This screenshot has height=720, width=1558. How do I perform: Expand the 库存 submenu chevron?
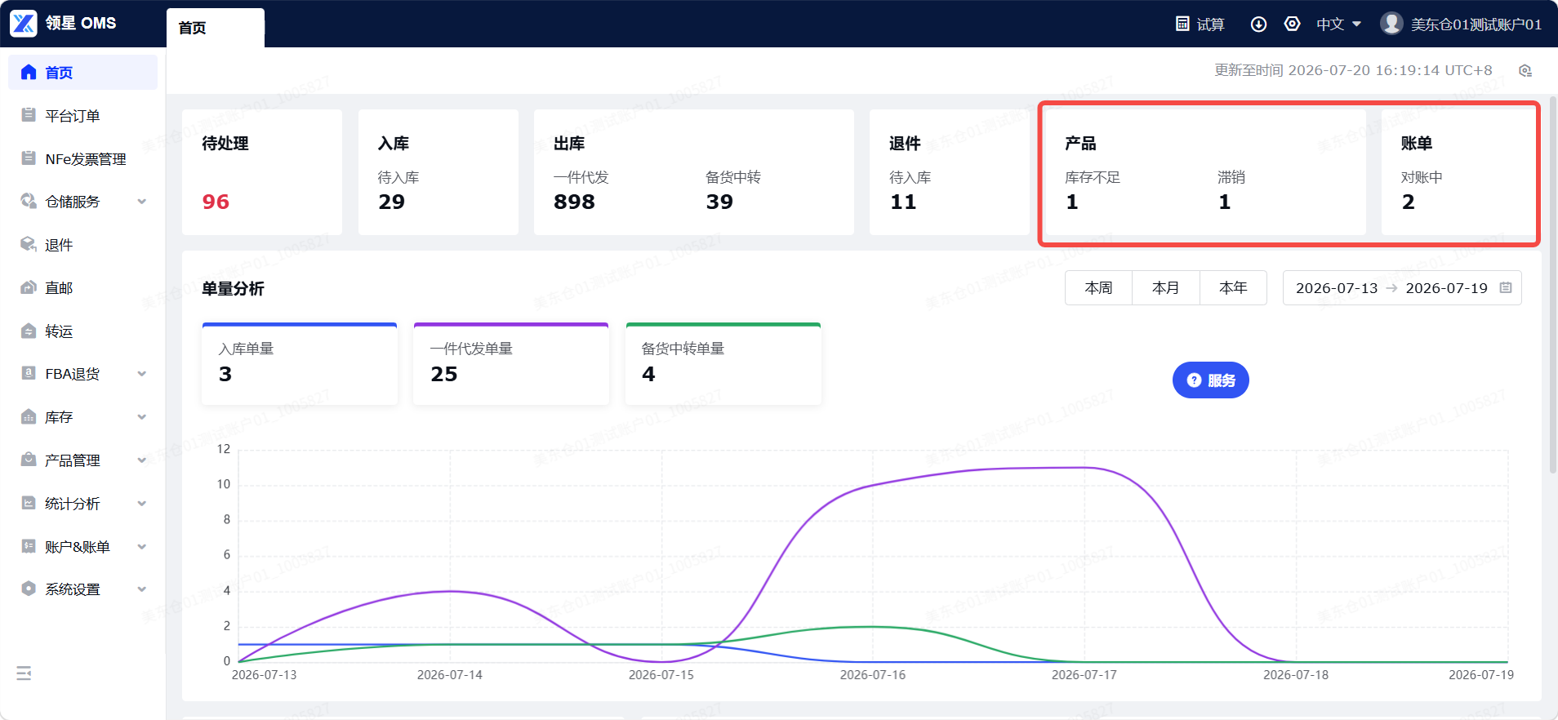pos(142,417)
